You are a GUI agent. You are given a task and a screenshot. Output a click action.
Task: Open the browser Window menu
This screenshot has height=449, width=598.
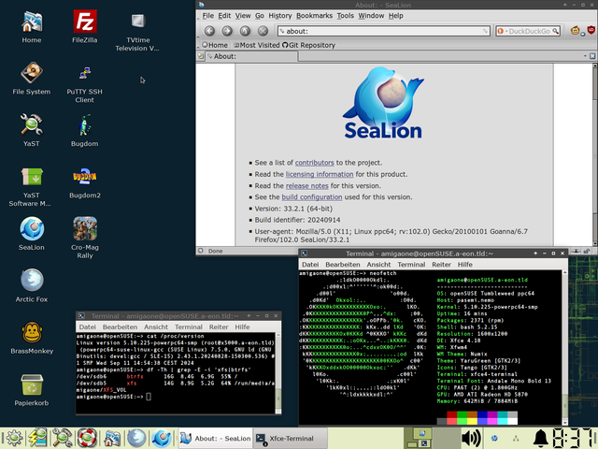pyautogui.click(x=371, y=16)
